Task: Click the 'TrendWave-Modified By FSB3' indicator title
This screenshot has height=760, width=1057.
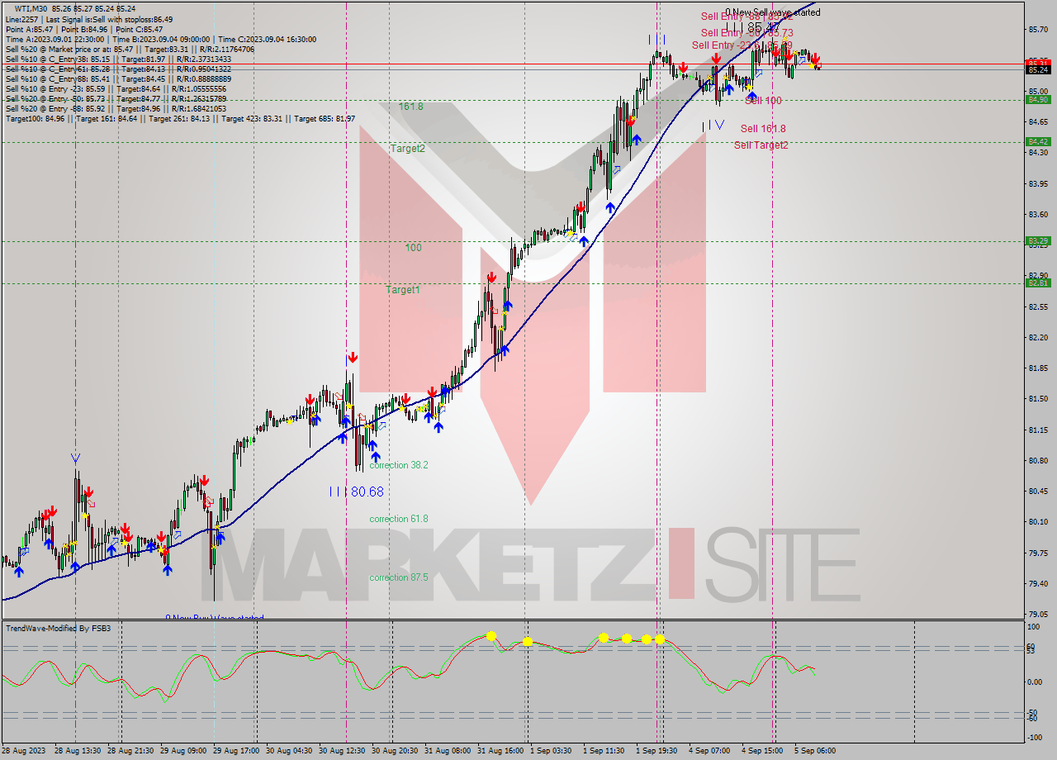Action: coord(59,629)
